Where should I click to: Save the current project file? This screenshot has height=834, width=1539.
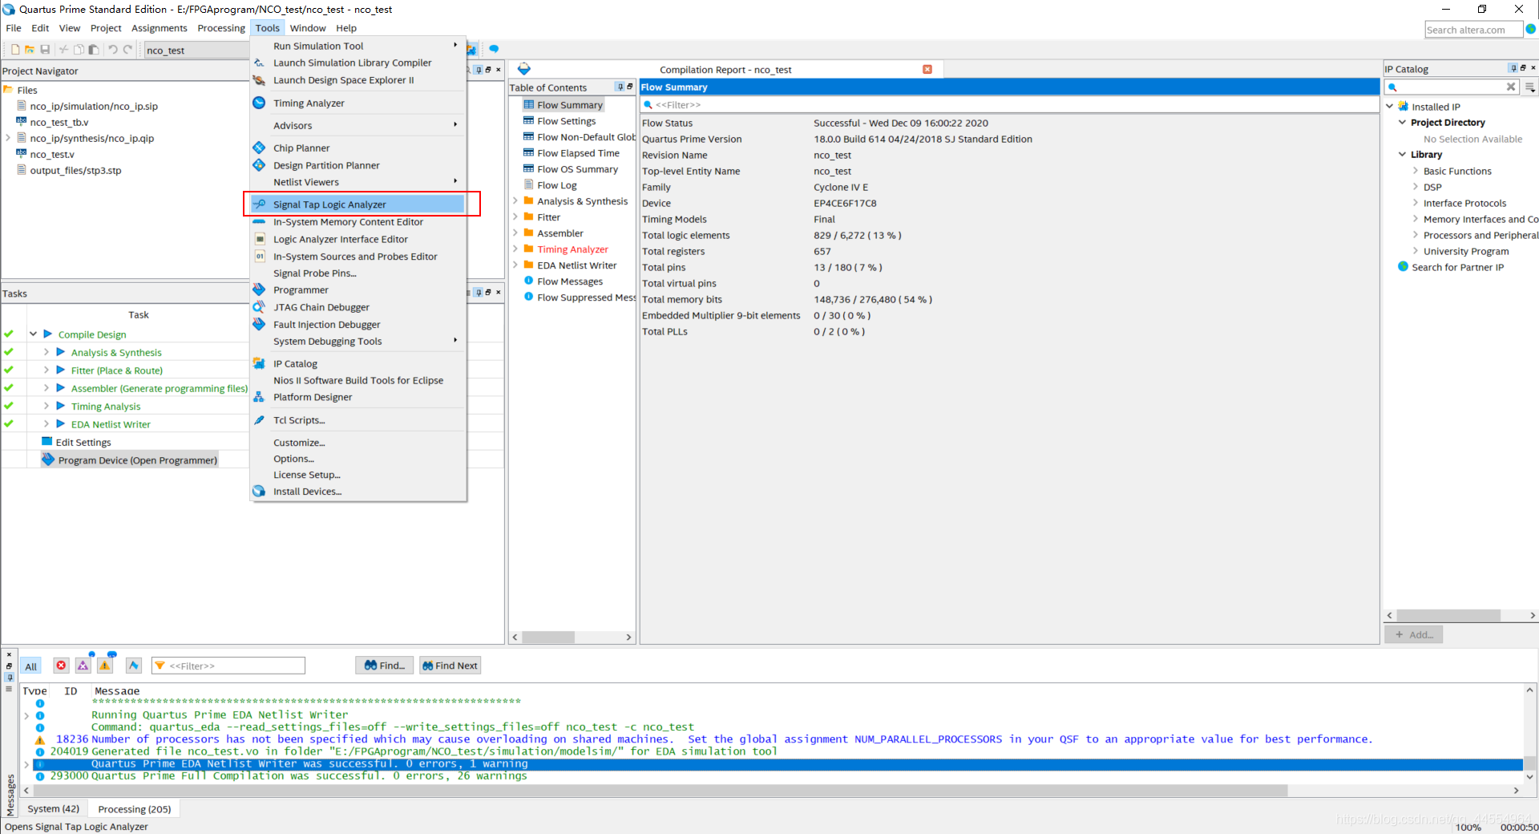[x=44, y=49]
